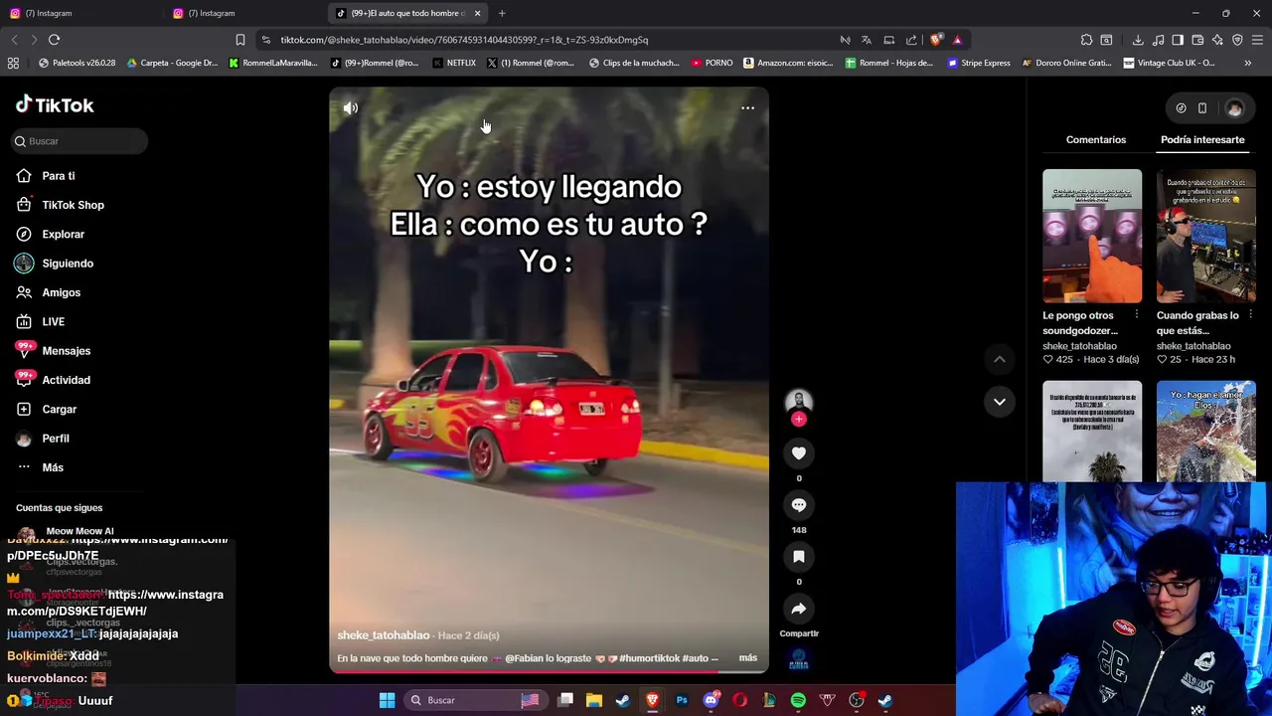The image size is (1272, 716).
Task: Open options for 'Le pongo otros' card
Action: pos(1136,315)
